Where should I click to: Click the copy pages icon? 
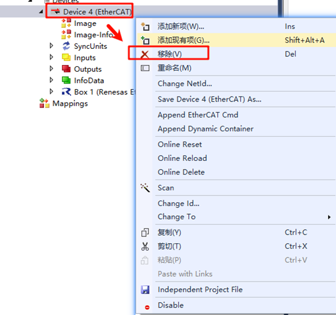pyautogui.click(x=145, y=233)
